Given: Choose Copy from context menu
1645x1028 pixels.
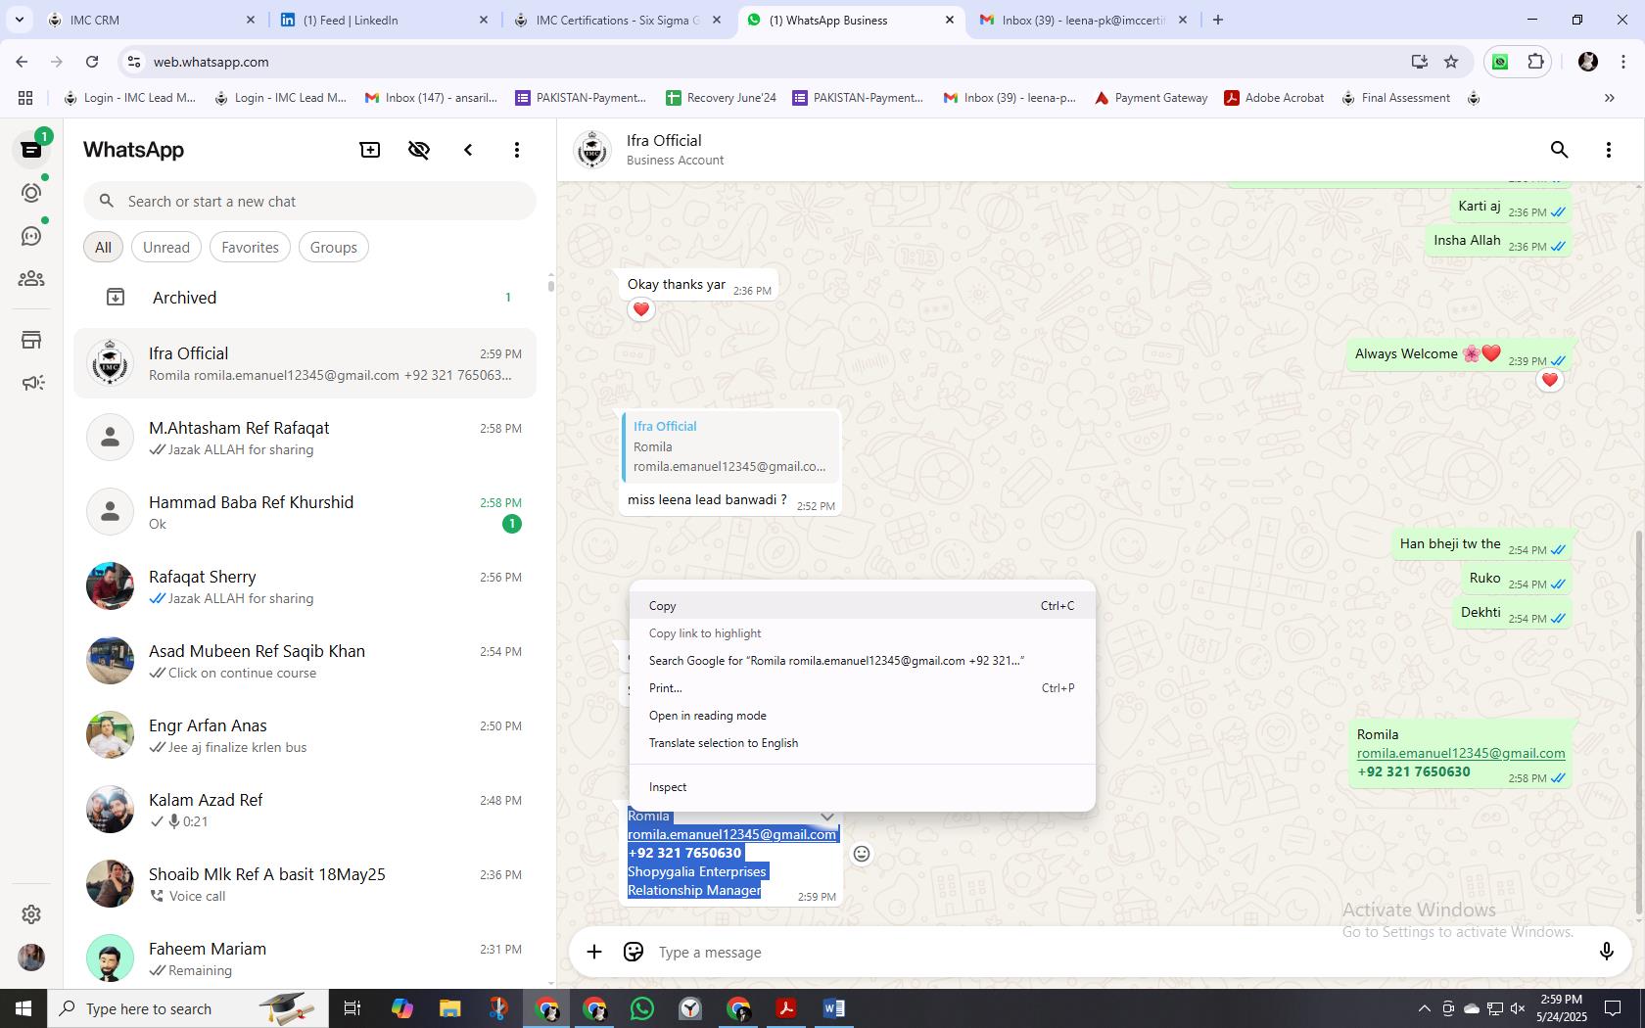Looking at the screenshot, I should [862, 606].
